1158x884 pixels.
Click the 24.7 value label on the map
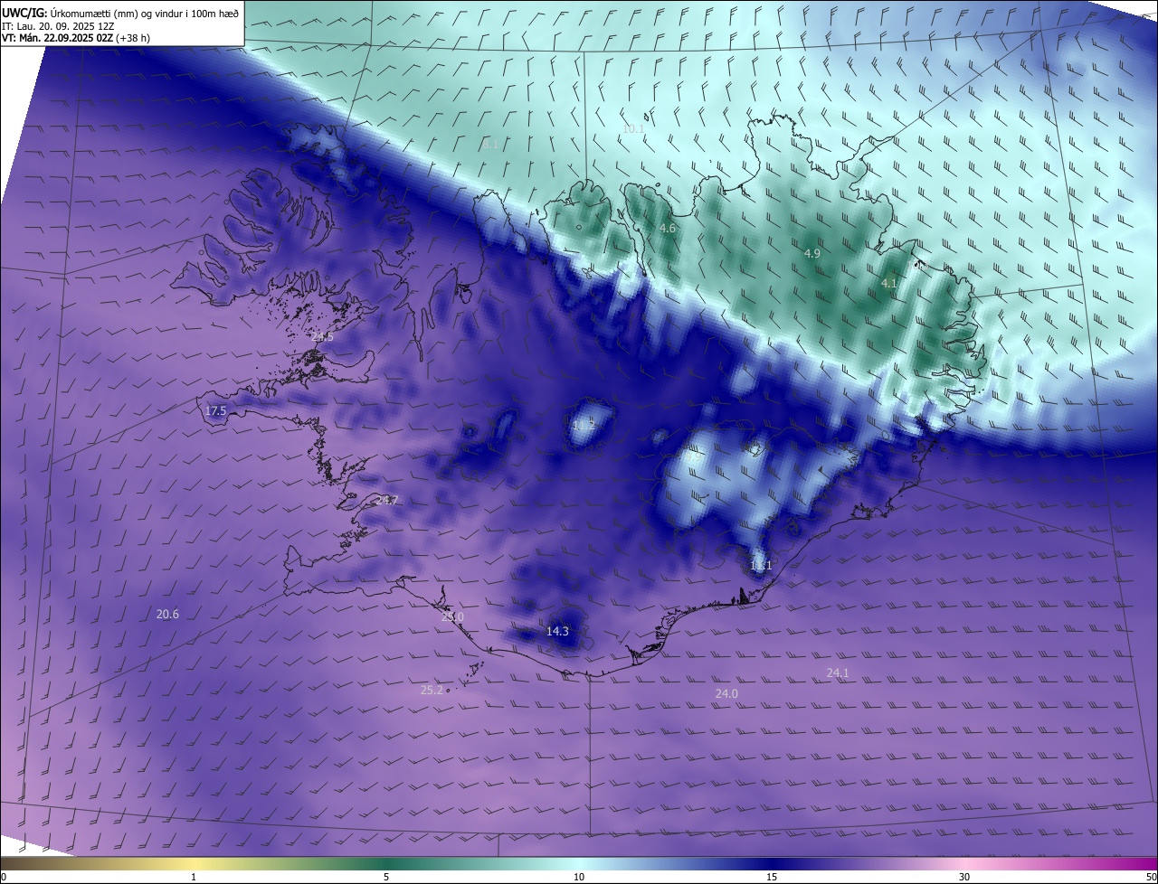coord(386,500)
